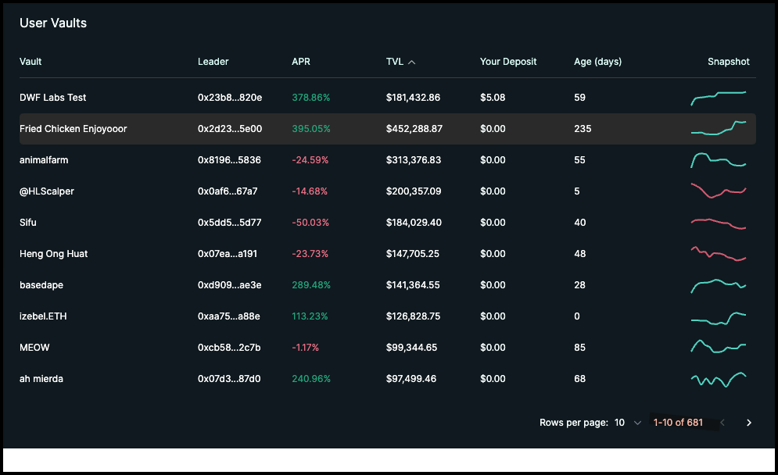Click the ah mierda snapshot sparkline
The height and width of the screenshot is (475, 778).
click(719, 379)
